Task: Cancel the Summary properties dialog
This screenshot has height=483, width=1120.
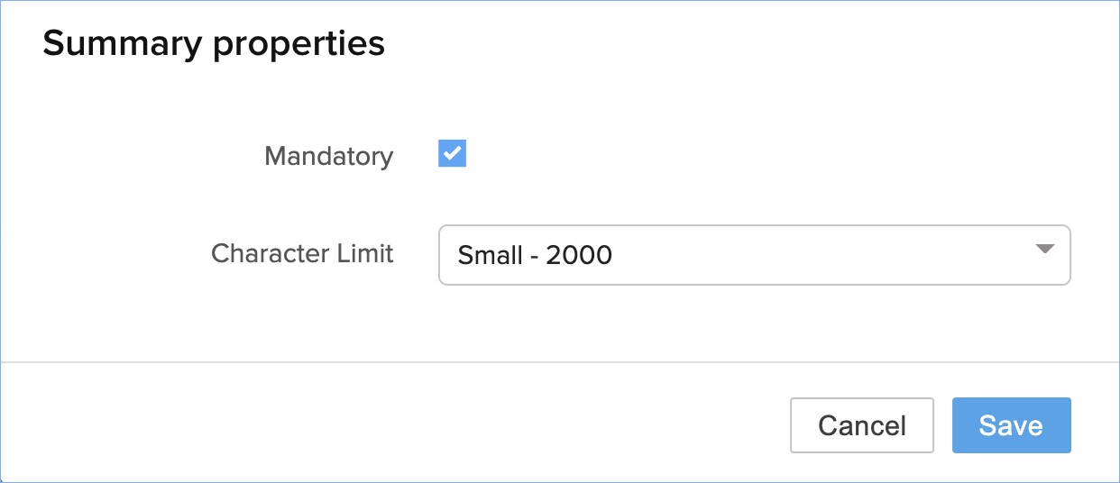Action: point(861,425)
